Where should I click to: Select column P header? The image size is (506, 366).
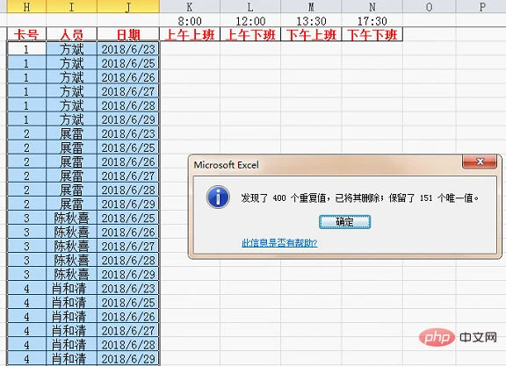(x=481, y=6)
